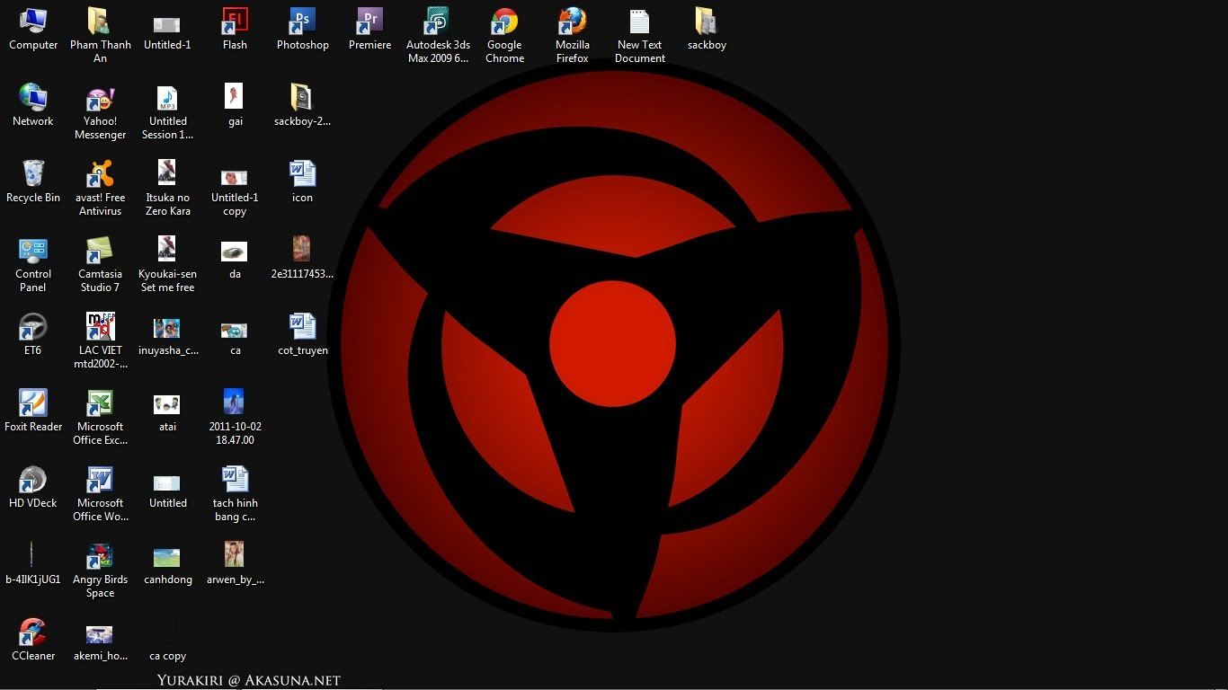This screenshot has width=1228, height=690.
Task: Select the 2e31117453 image file
Action: click(x=302, y=258)
